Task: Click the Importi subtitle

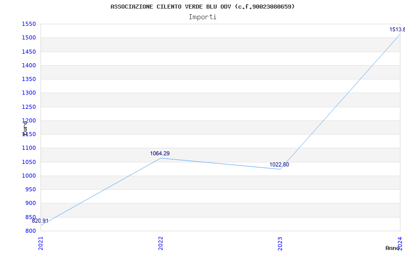Action: click(x=202, y=17)
